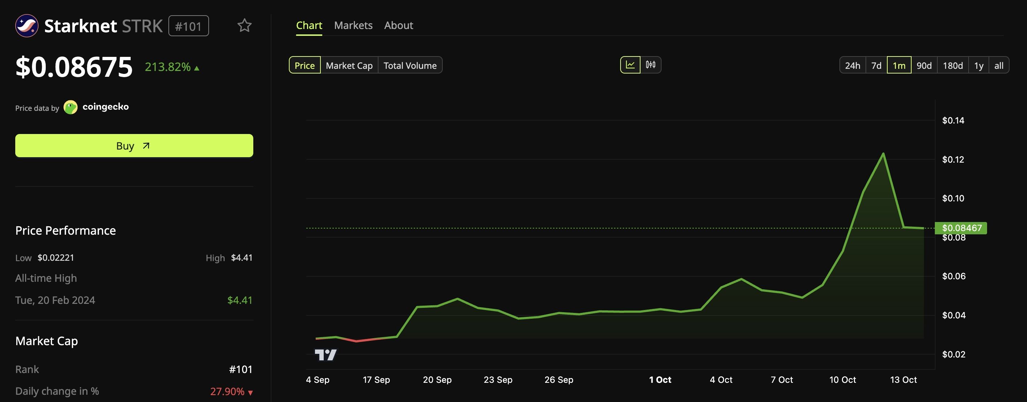The height and width of the screenshot is (402, 1027).
Task: Click the 213.82% change value
Action: 167,67
